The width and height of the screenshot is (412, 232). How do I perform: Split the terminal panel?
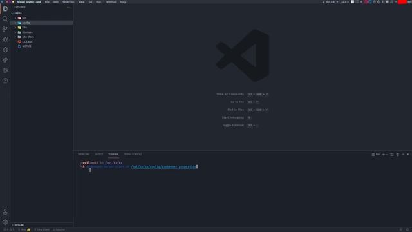click(x=392, y=155)
